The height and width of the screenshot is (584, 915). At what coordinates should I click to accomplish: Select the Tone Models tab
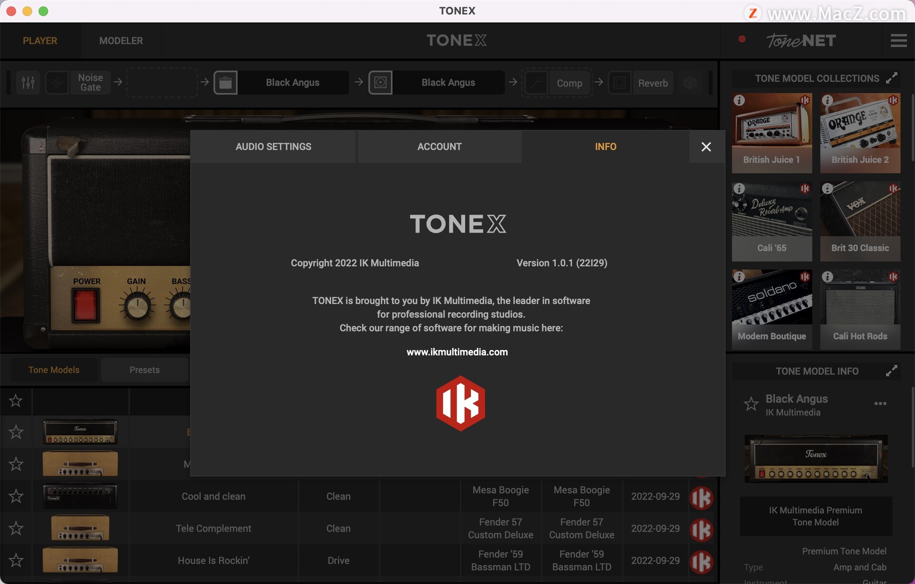click(54, 370)
